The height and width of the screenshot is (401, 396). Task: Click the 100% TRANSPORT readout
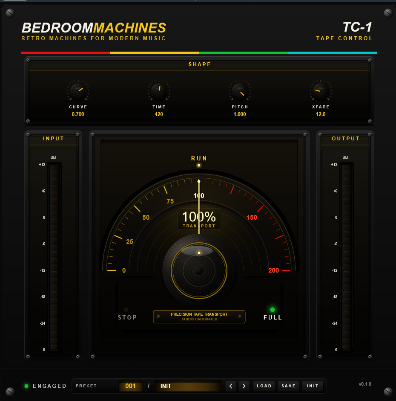(x=199, y=219)
